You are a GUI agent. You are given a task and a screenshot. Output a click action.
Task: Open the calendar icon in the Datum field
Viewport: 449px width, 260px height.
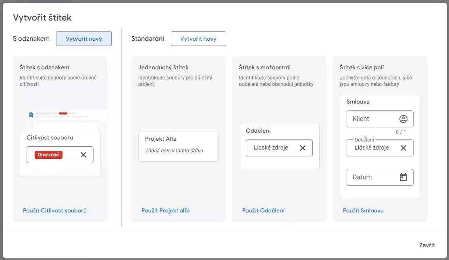[403, 177]
